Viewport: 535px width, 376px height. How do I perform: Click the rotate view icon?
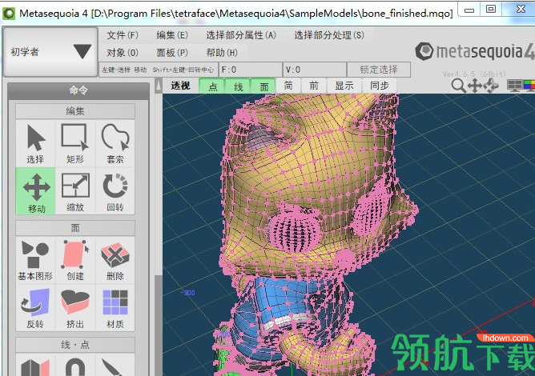click(x=491, y=86)
